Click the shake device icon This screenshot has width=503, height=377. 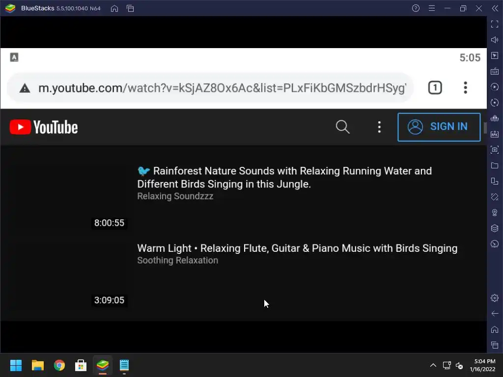[495, 197]
